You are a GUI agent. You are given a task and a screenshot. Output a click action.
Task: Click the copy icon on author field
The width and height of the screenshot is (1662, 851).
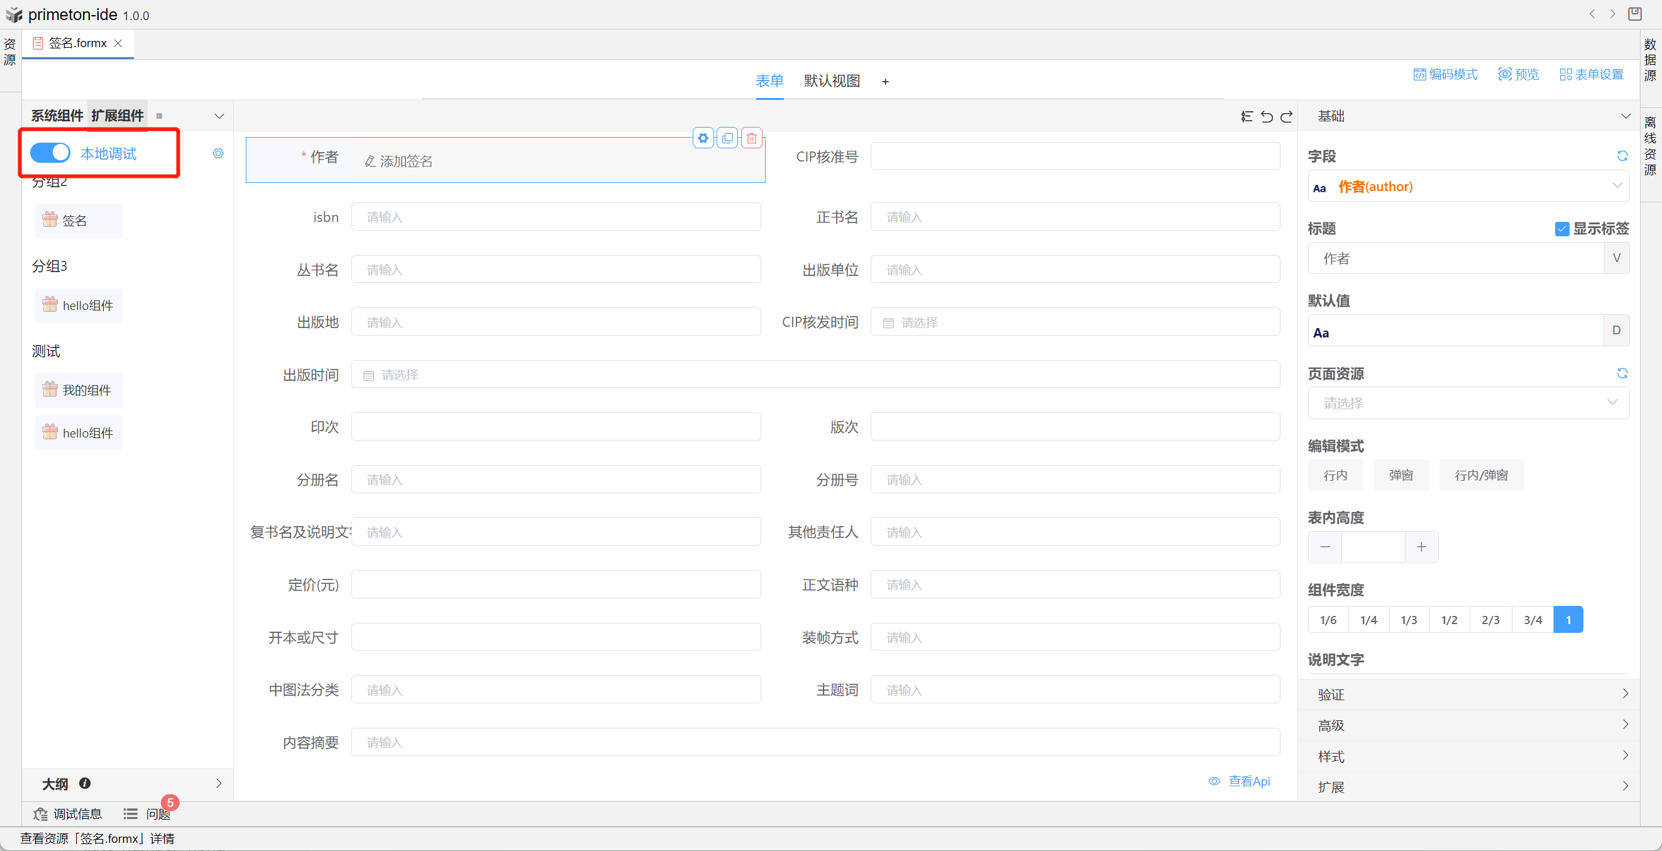(727, 138)
